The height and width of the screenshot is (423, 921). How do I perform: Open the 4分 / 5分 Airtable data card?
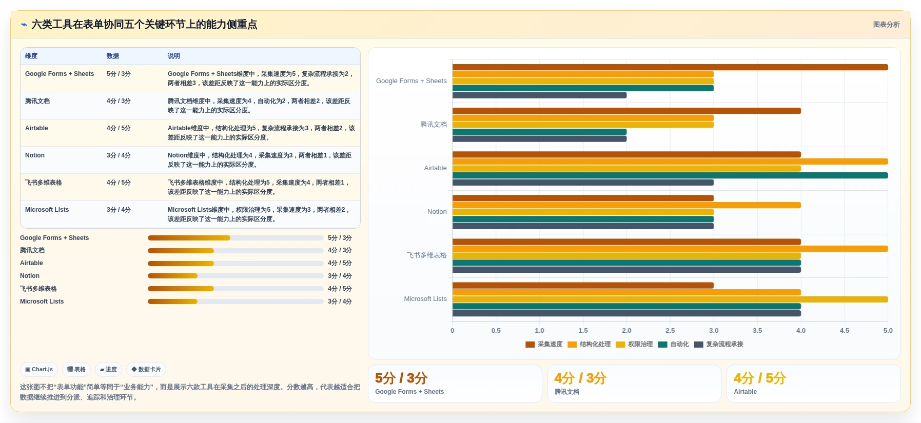tap(814, 384)
